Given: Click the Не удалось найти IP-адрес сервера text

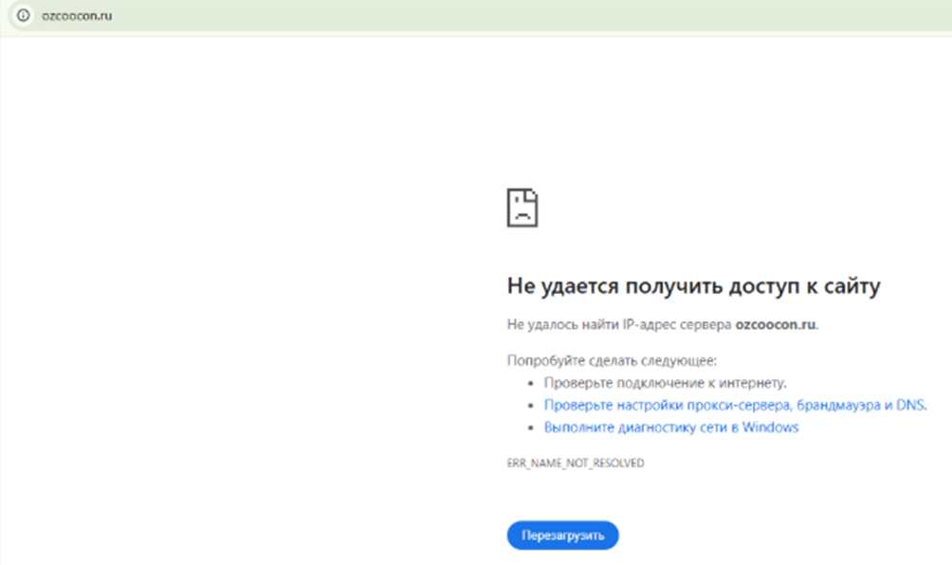Looking at the screenshot, I should click(x=619, y=324).
